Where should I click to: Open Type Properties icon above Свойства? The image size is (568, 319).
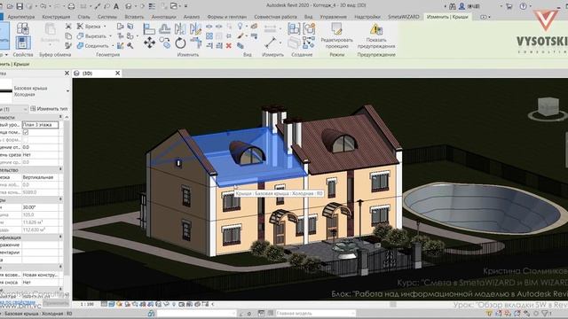point(23,28)
